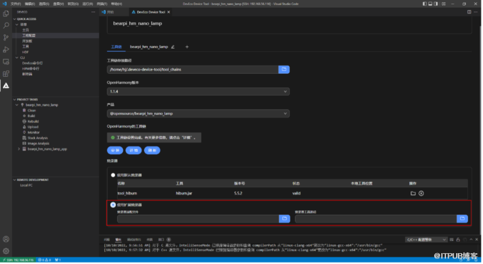Open the Manage gear icon
The image size is (483, 264).
click(x=6, y=252)
